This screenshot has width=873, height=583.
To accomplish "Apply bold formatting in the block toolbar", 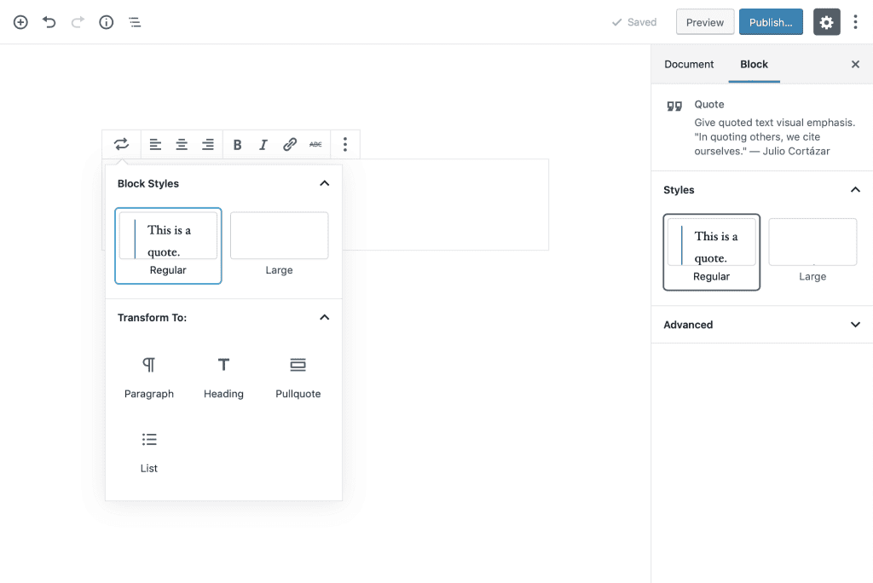I will click(237, 144).
